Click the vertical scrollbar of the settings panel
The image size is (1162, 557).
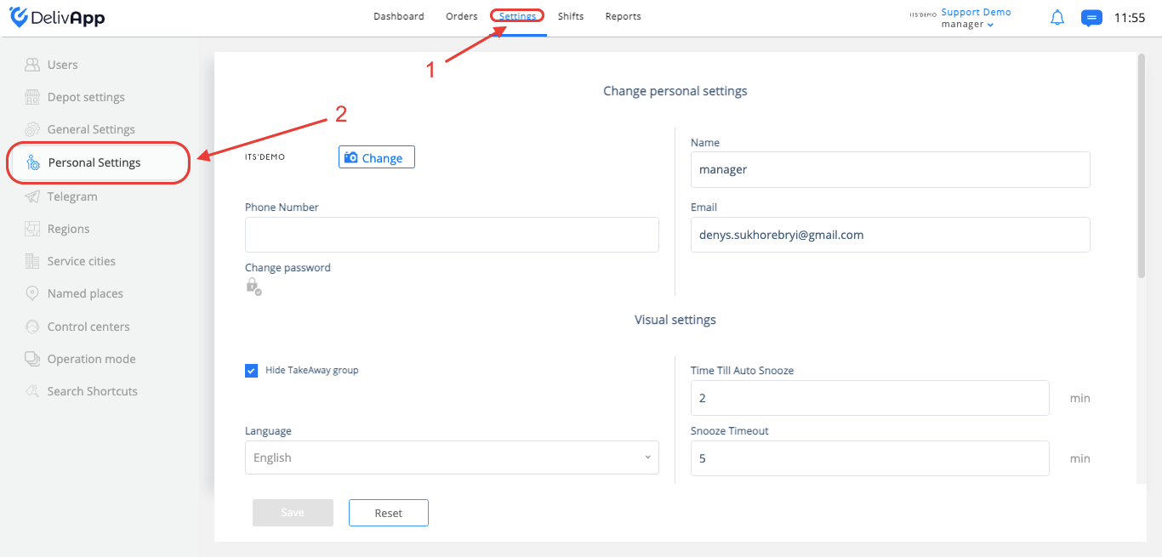tap(1142, 166)
